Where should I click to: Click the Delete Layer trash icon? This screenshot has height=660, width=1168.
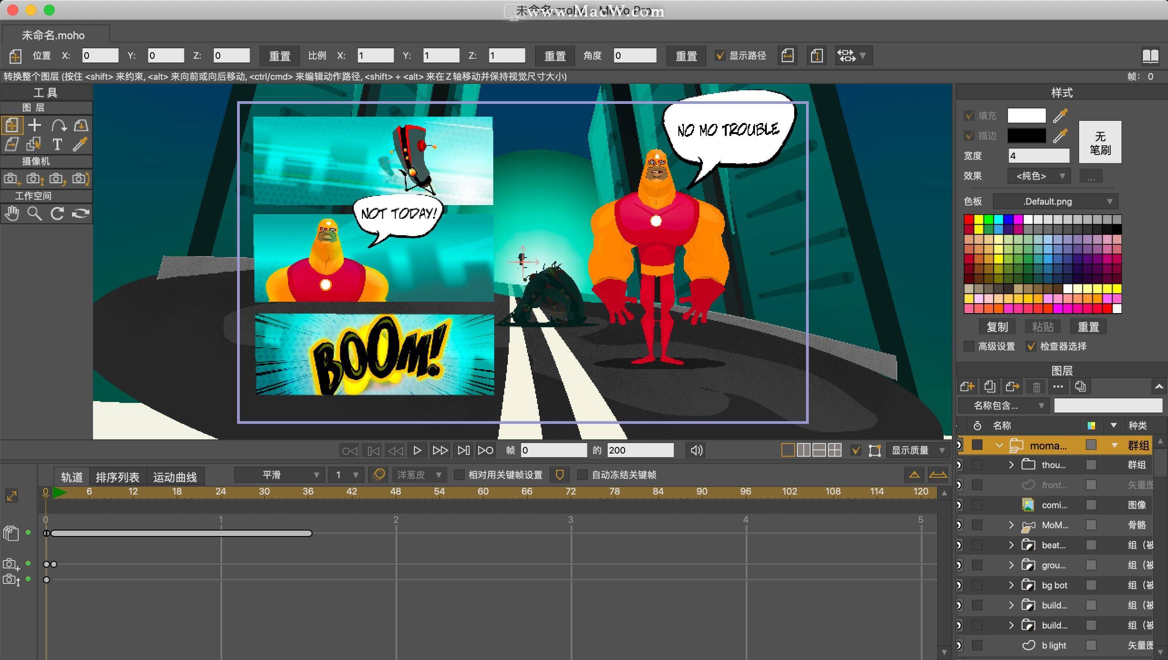click(1036, 387)
